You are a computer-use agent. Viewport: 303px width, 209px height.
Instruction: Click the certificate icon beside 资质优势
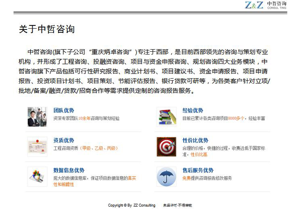click(37, 147)
